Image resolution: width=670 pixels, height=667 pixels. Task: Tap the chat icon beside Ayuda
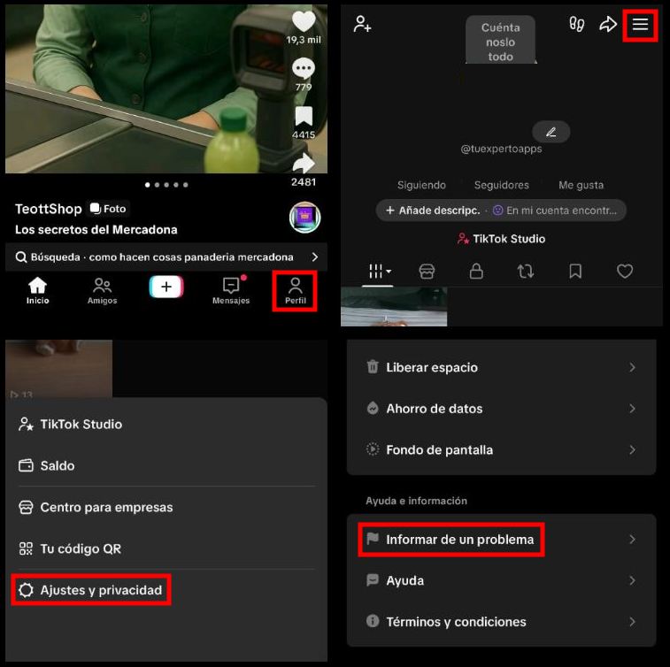click(373, 580)
